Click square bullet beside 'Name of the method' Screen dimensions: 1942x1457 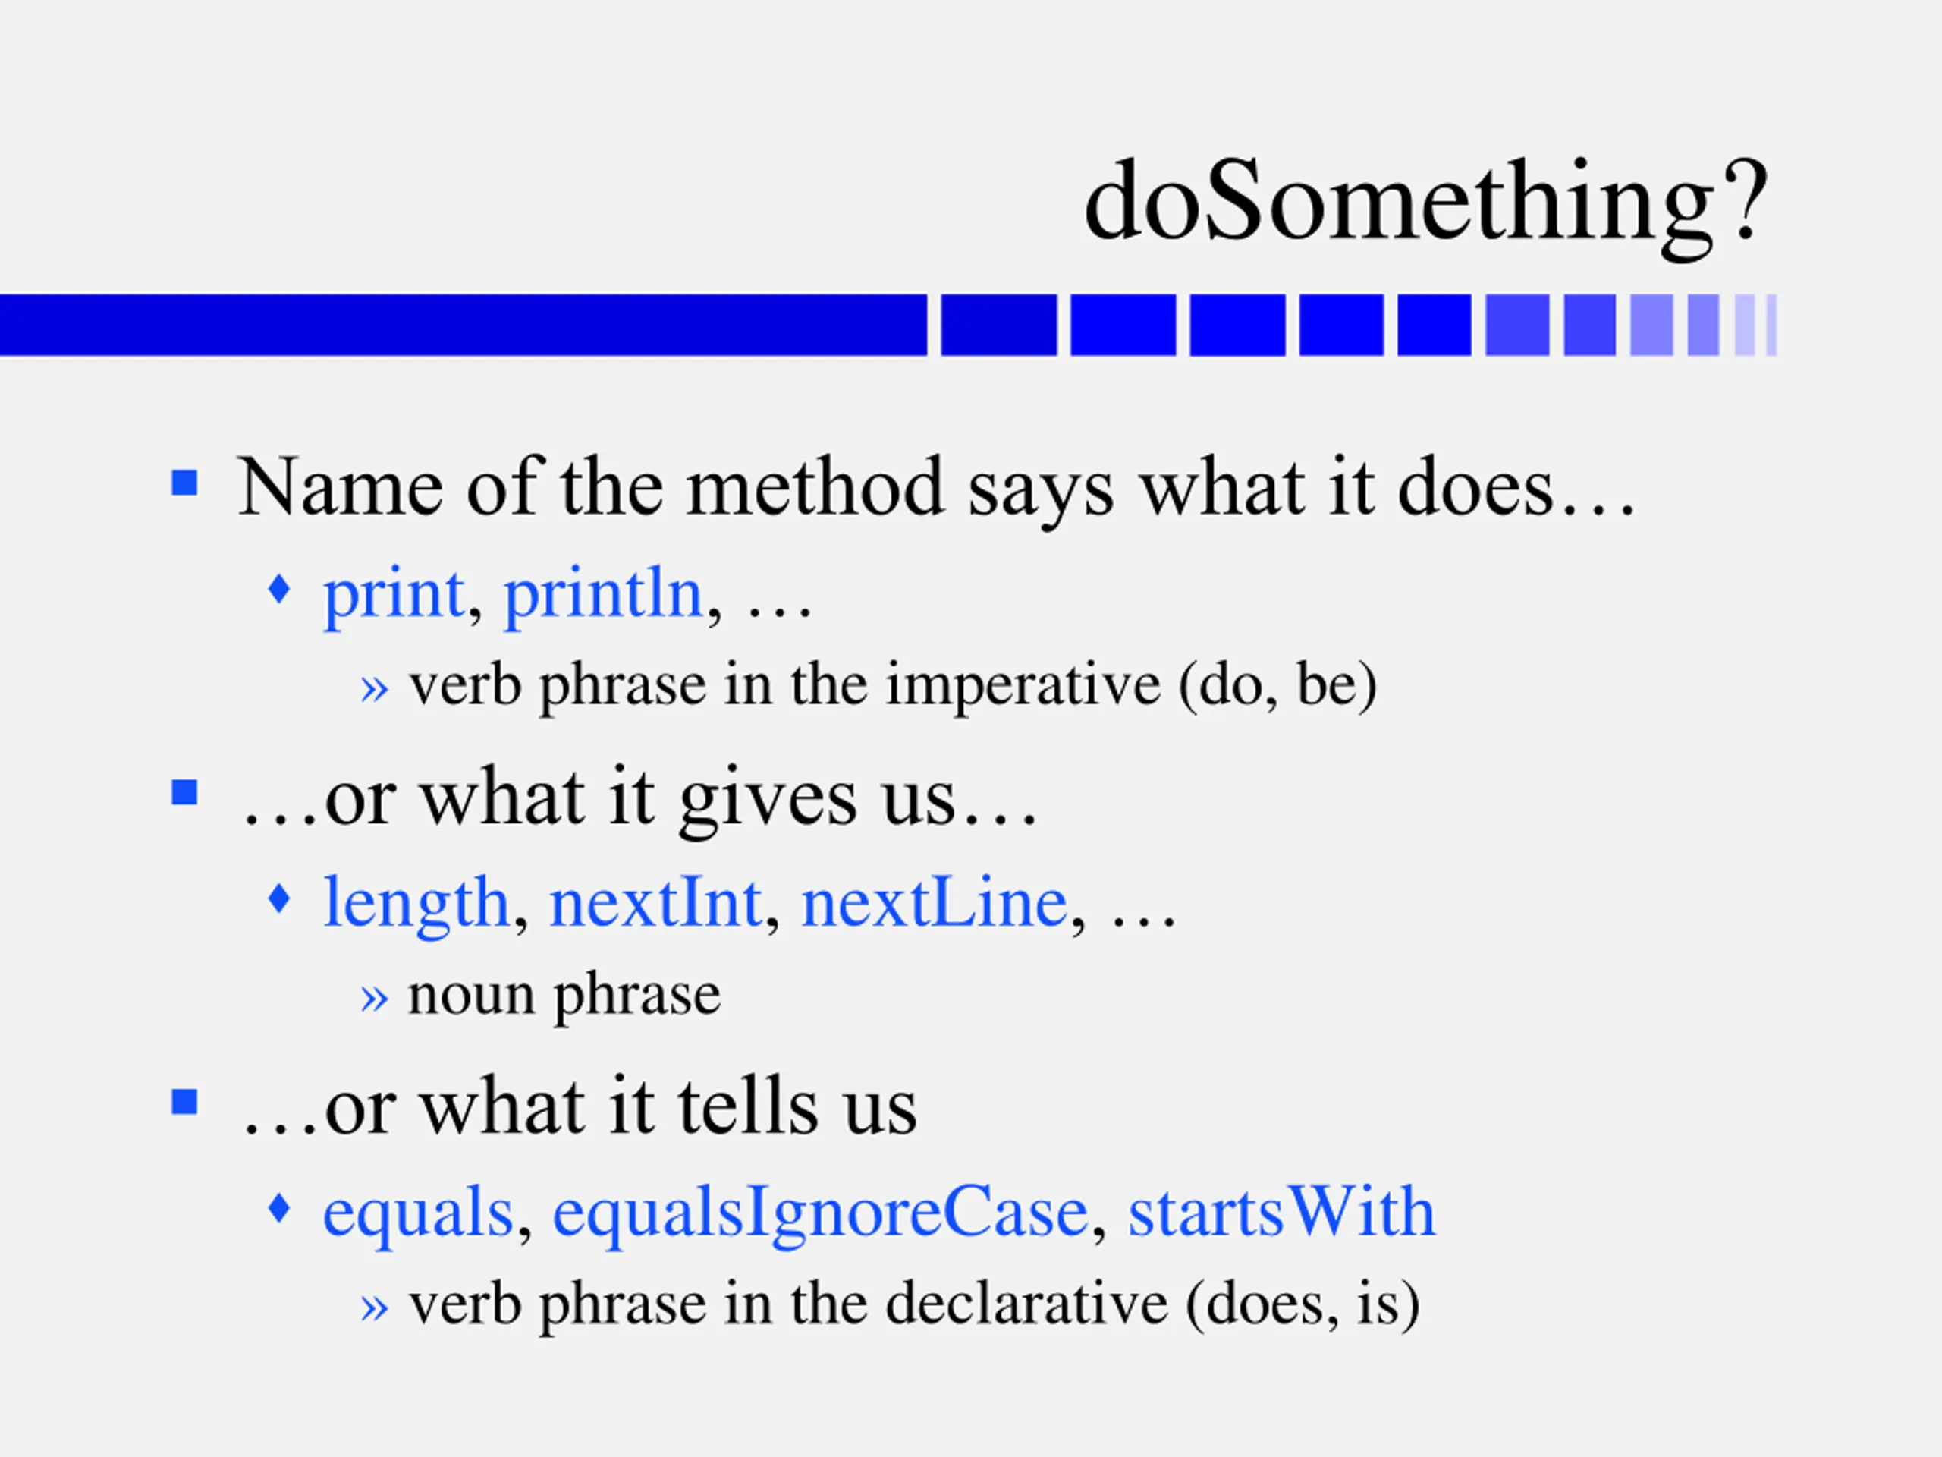click(184, 483)
